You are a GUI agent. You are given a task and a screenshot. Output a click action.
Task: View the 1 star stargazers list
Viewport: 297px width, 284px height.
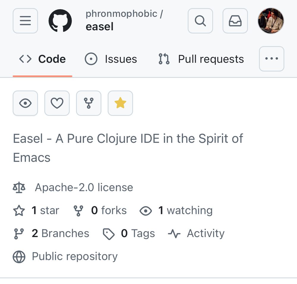coord(45,210)
